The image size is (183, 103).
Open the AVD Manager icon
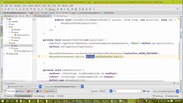(x=83, y=9)
